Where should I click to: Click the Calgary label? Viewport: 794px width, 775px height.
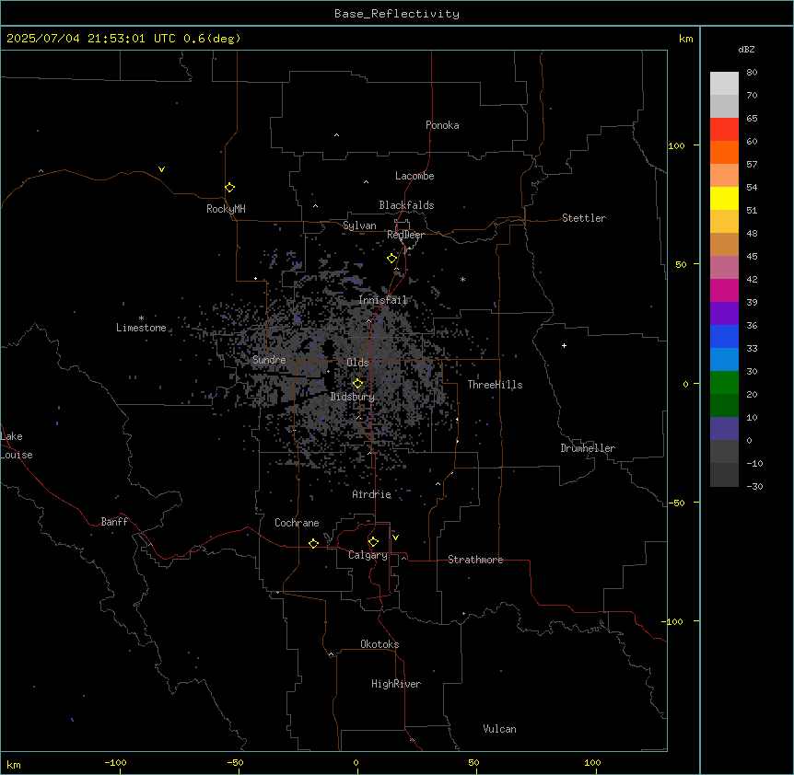pyautogui.click(x=368, y=555)
